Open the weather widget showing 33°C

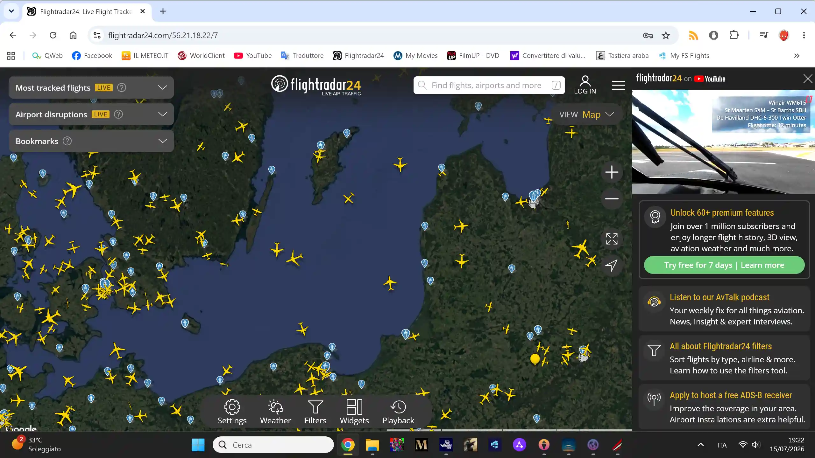[36, 444]
